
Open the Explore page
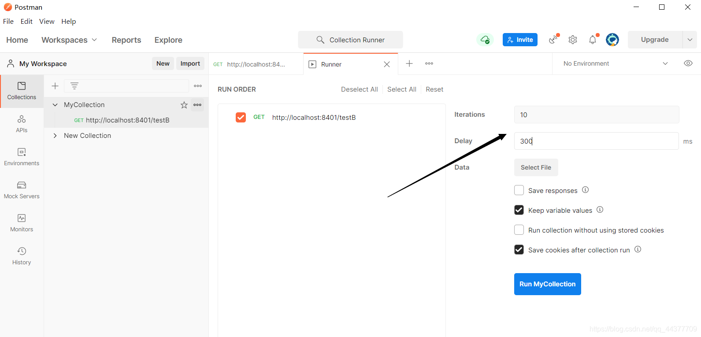click(168, 40)
